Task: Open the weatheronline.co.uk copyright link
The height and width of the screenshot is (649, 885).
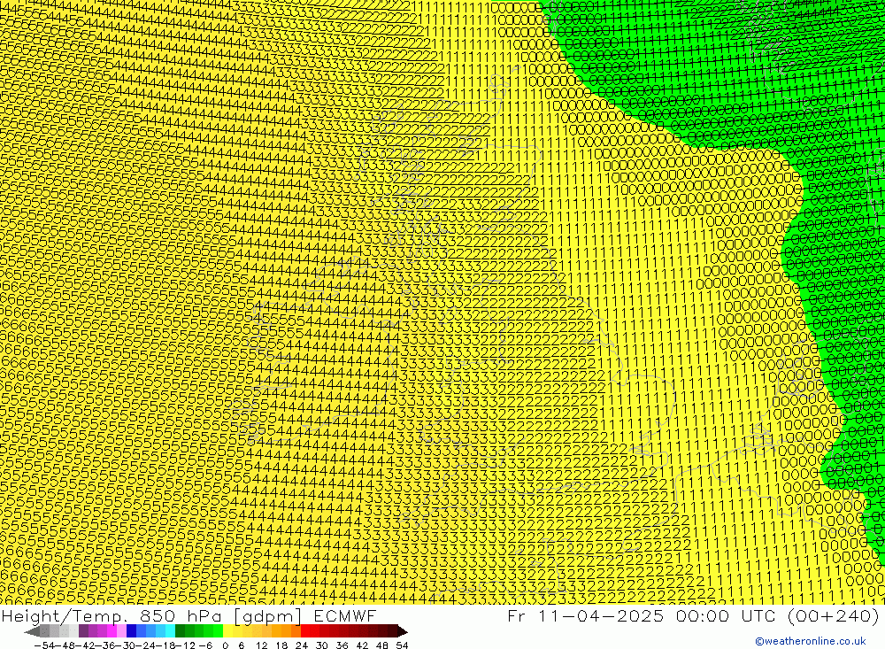Action: [811, 640]
